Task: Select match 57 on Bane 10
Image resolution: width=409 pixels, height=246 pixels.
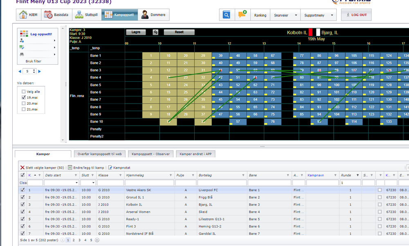Action: 238,122
